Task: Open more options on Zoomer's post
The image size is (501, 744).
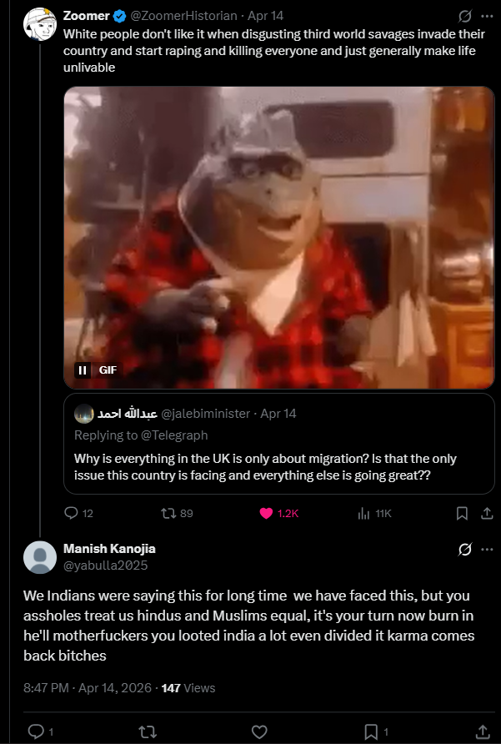Action: click(x=487, y=16)
